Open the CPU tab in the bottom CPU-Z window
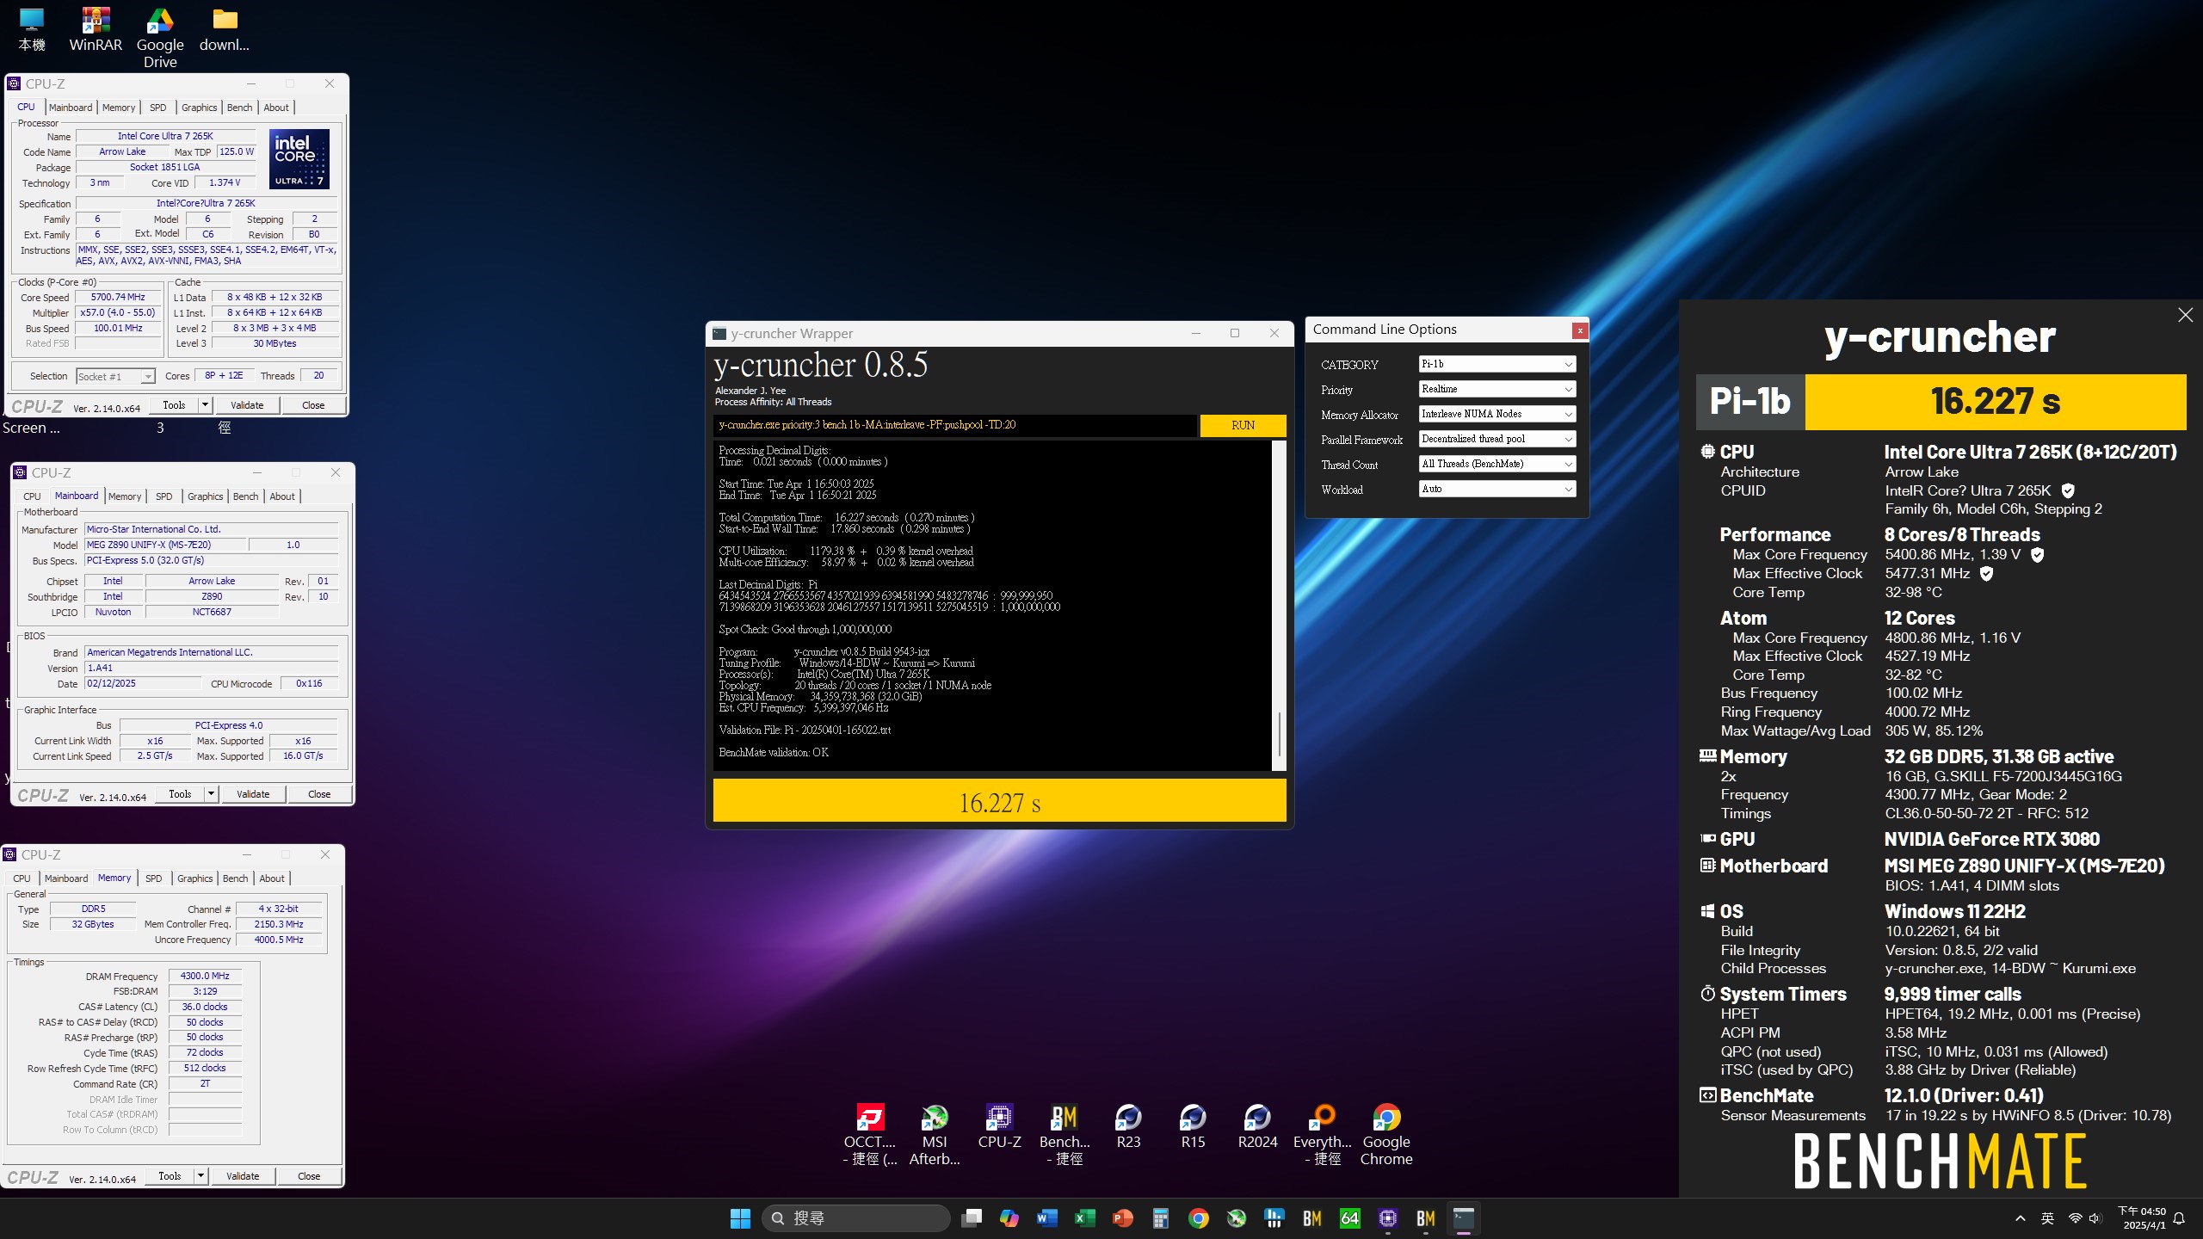The width and height of the screenshot is (2203, 1239). coord(22,878)
